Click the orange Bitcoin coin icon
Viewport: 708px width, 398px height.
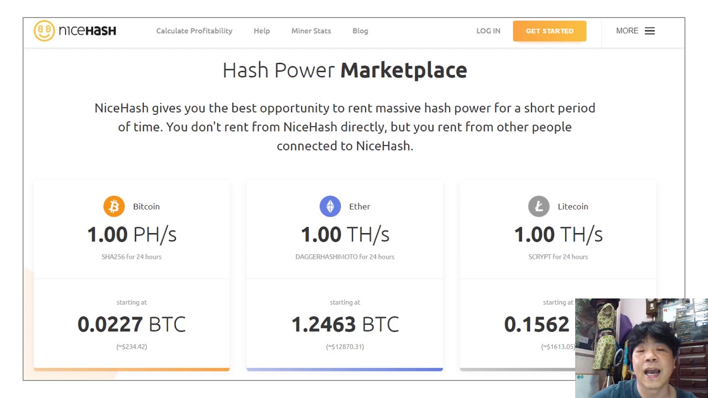coord(114,206)
